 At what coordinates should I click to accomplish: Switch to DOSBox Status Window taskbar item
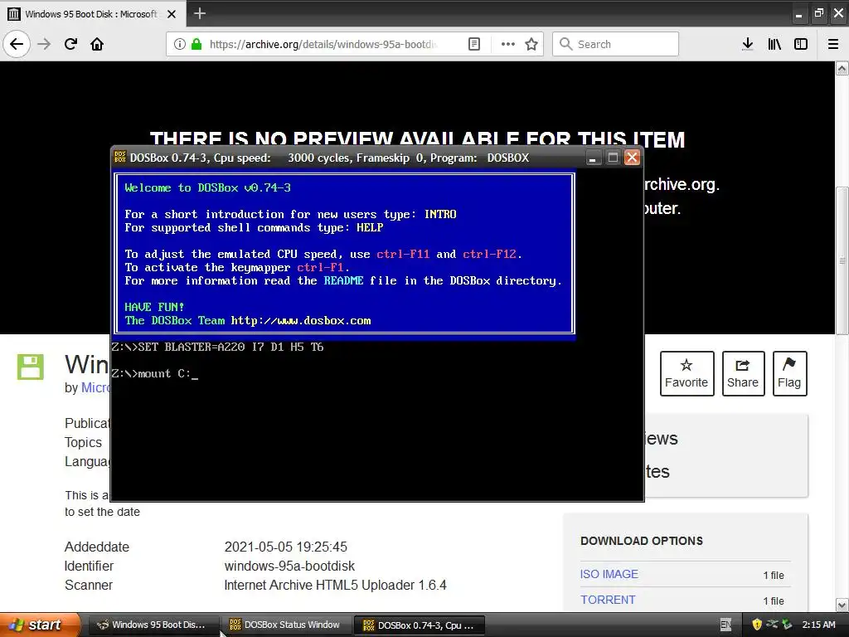(x=287, y=625)
